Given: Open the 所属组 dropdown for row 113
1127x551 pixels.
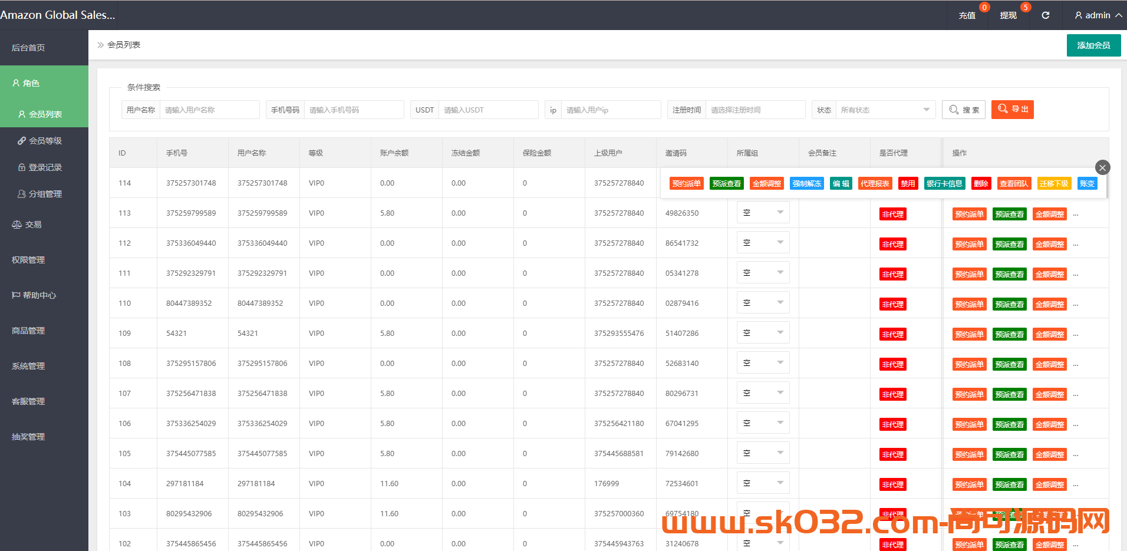Looking at the screenshot, I should tap(763, 213).
